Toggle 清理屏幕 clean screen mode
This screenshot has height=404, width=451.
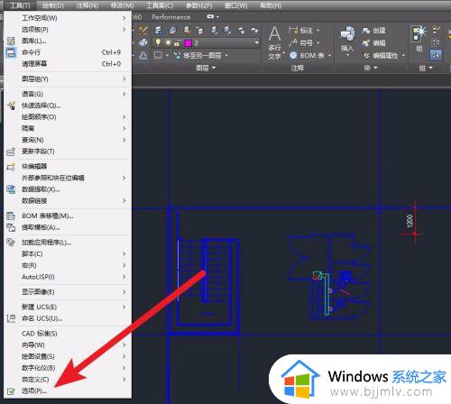pos(68,64)
